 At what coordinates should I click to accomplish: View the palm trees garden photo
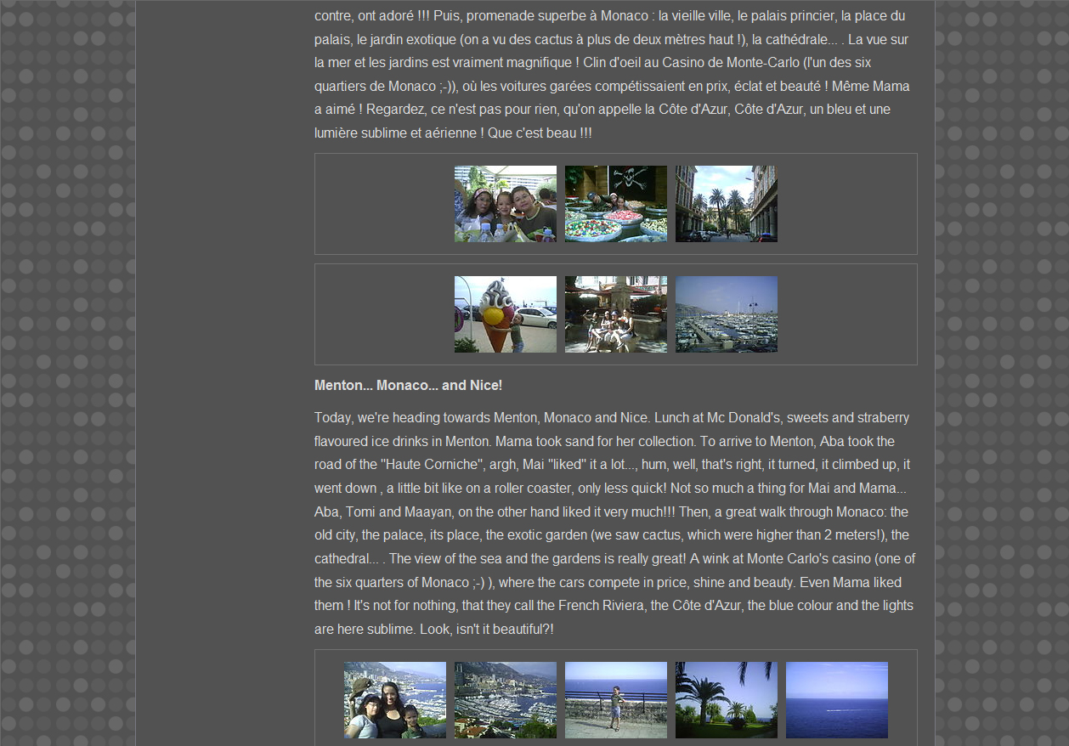(726, 700)
